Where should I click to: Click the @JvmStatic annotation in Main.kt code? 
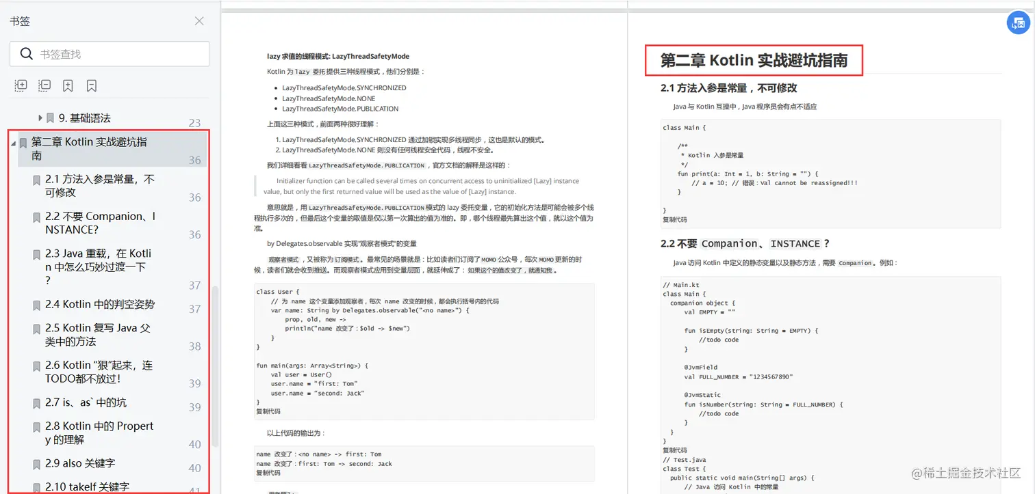pos(702,395)
